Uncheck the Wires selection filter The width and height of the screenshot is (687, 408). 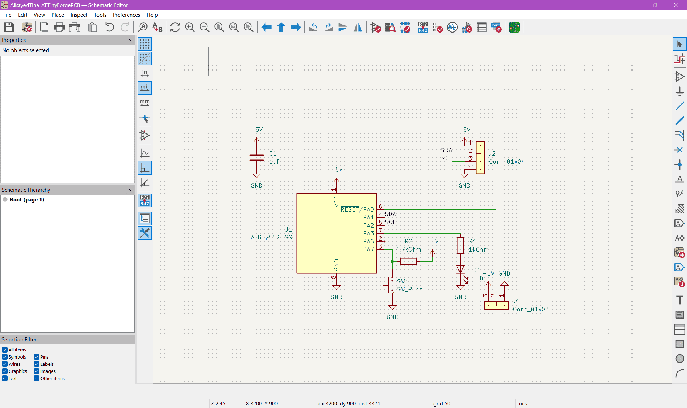pyautogui.click(x=5, y=364)
